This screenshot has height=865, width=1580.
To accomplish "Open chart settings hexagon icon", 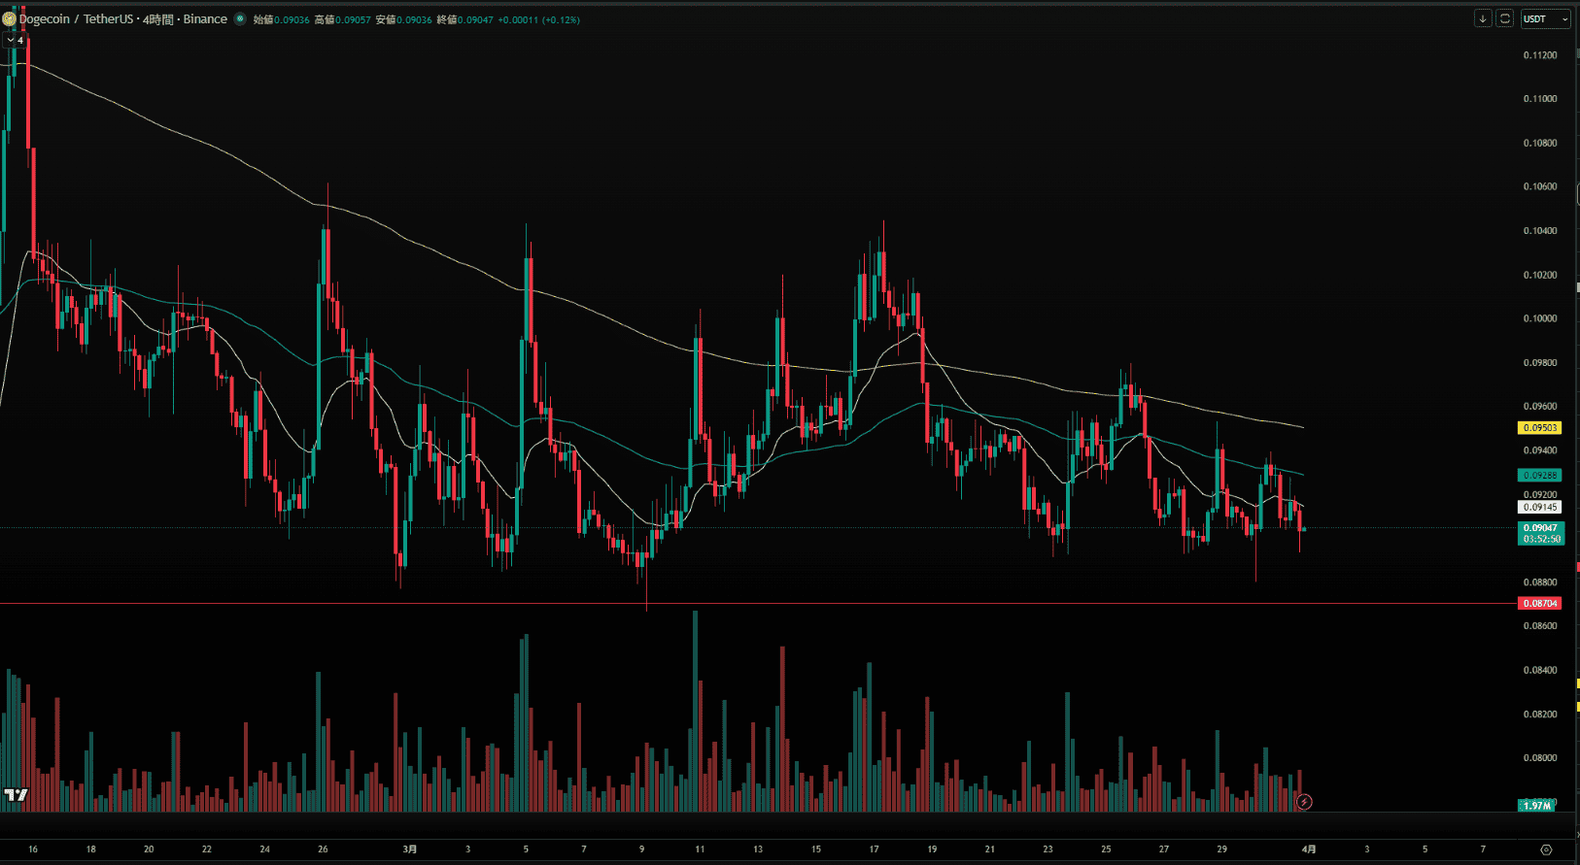I will click(x=1546, y=849).
